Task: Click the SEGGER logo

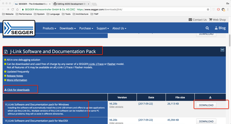Action: coord(19,28)
